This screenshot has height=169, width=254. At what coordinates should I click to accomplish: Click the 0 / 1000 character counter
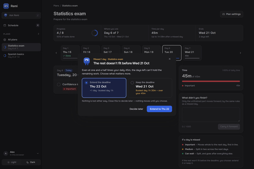[x=187, y=127]
